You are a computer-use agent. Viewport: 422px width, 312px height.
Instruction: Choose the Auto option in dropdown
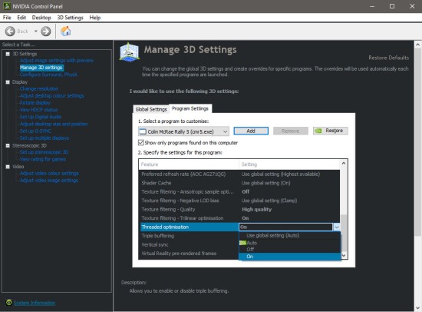point(289,243)
